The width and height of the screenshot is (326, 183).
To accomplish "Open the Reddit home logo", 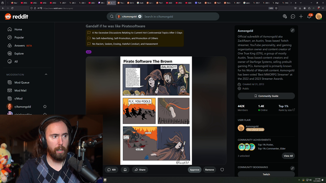I will coord(16,17).
